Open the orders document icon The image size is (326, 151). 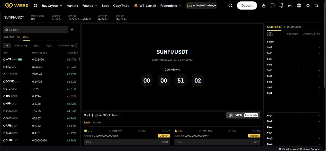click(x=272, y=5)
